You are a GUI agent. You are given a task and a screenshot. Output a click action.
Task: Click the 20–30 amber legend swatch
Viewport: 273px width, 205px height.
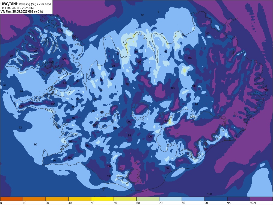click(57, 199)
